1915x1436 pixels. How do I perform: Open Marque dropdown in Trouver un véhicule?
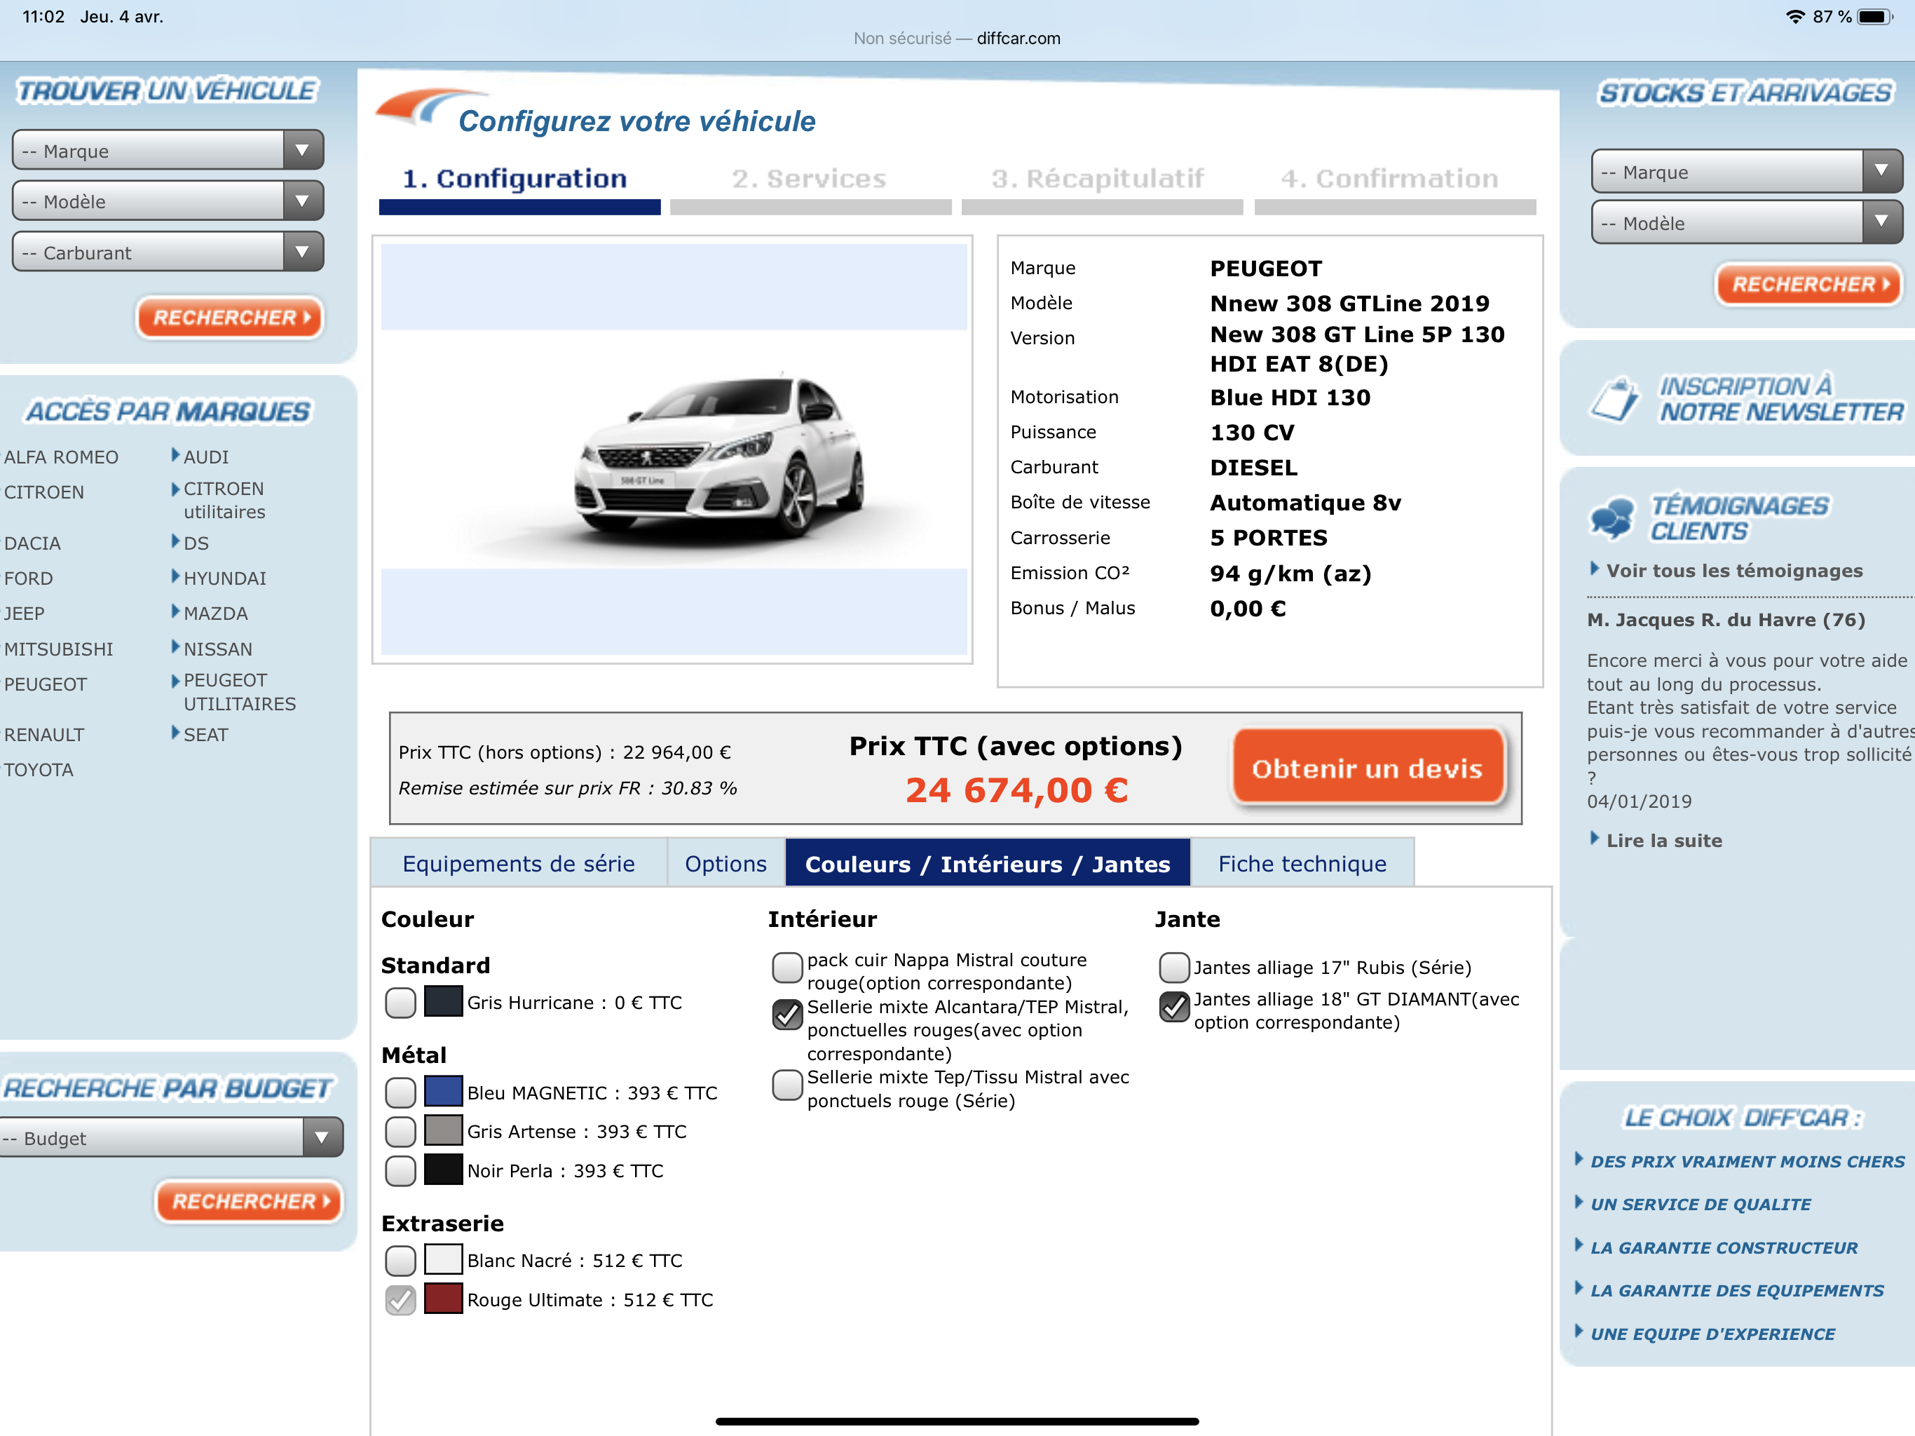click(x=168, y=151)
